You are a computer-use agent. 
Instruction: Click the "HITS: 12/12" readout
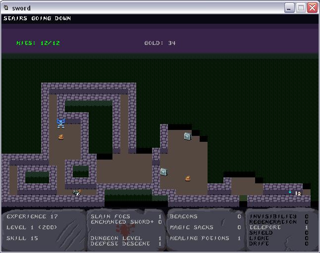[38, 43]
